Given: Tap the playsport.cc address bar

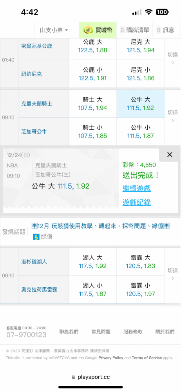Looking at the screenshot, I should pyautogui.click(x=90, y=377).
